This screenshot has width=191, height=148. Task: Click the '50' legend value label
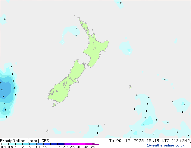click(x=93, y=147)
